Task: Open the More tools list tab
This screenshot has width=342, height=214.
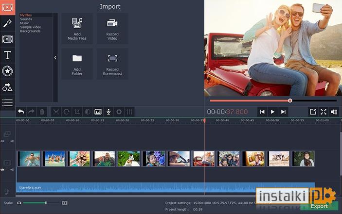Action: tap(7, 103)
